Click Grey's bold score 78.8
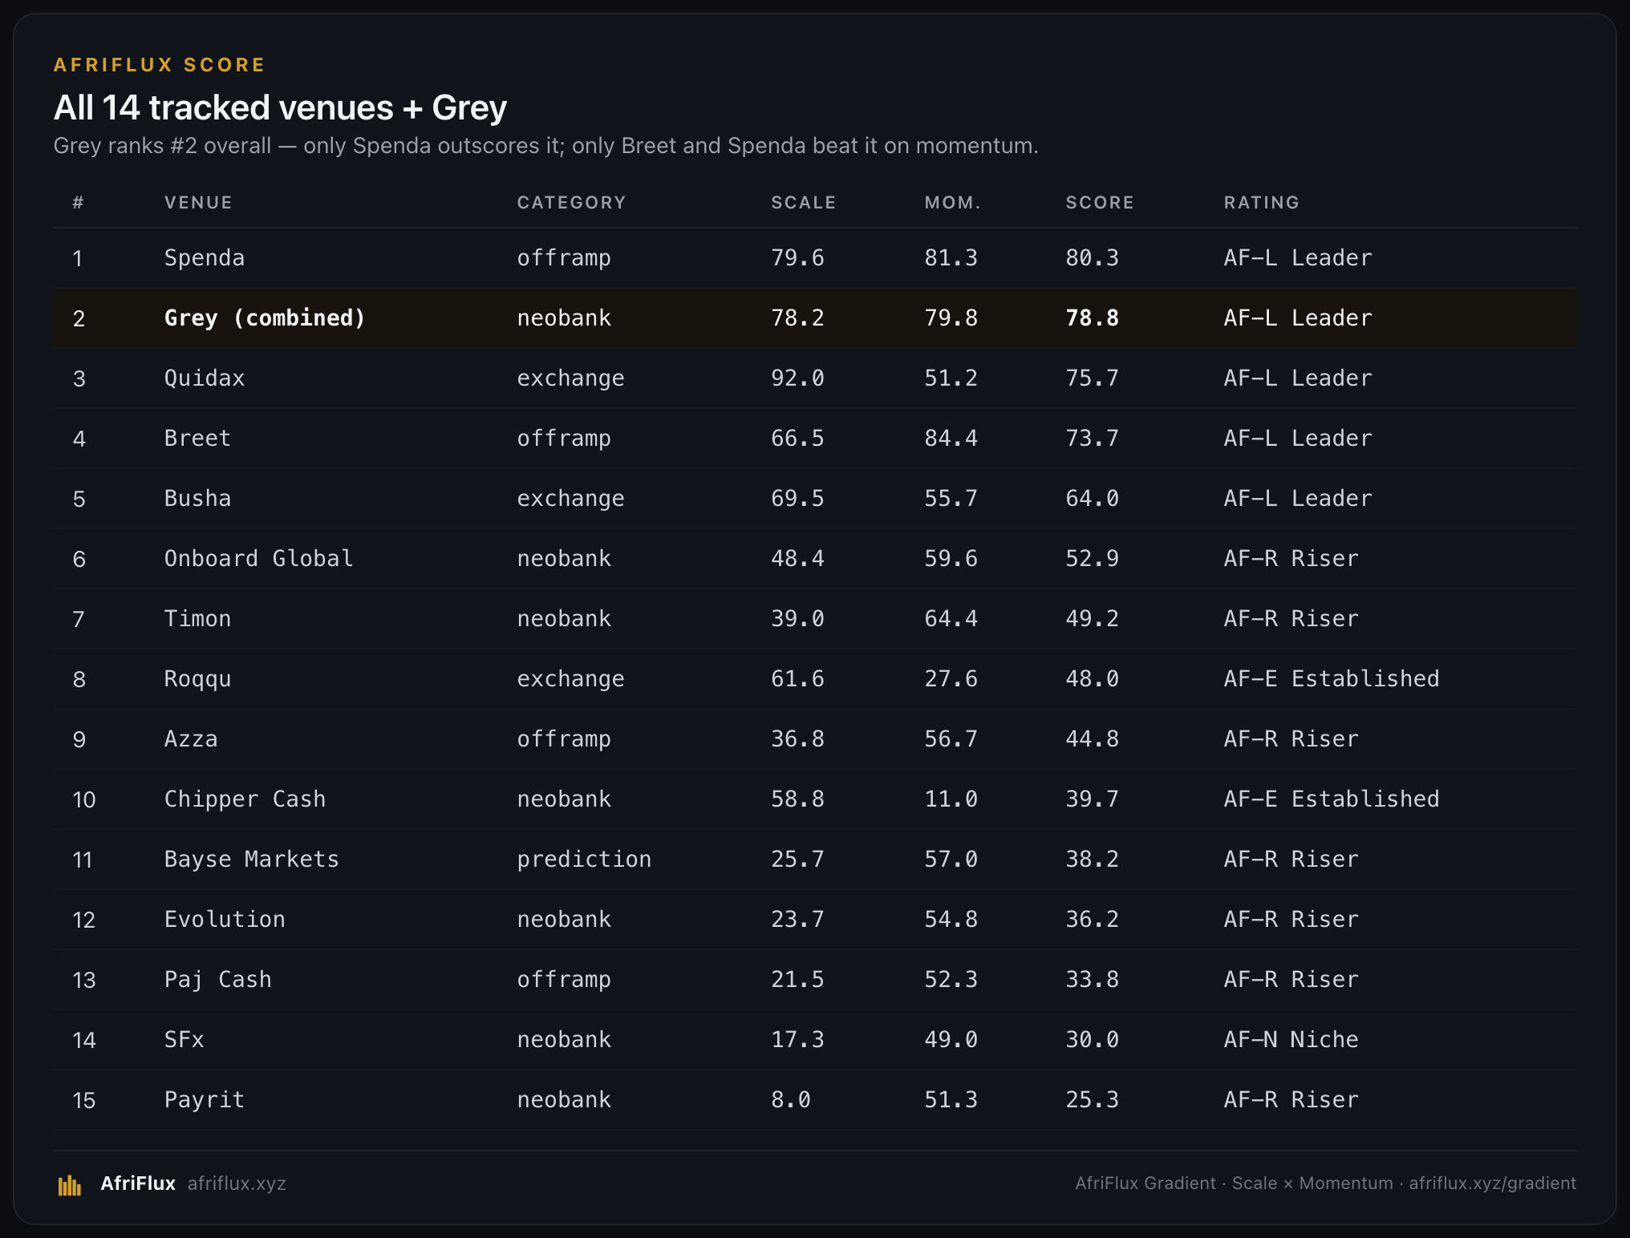The height and width of the screenshot is (1238, 1630). [x=1092, y=318]
